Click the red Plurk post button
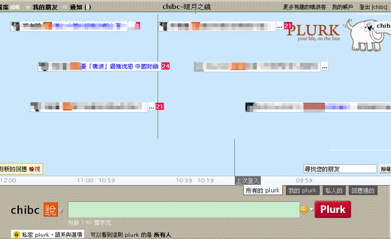This screenshot has width=391, height=239. pyautogui.click(x=332, y=209)
